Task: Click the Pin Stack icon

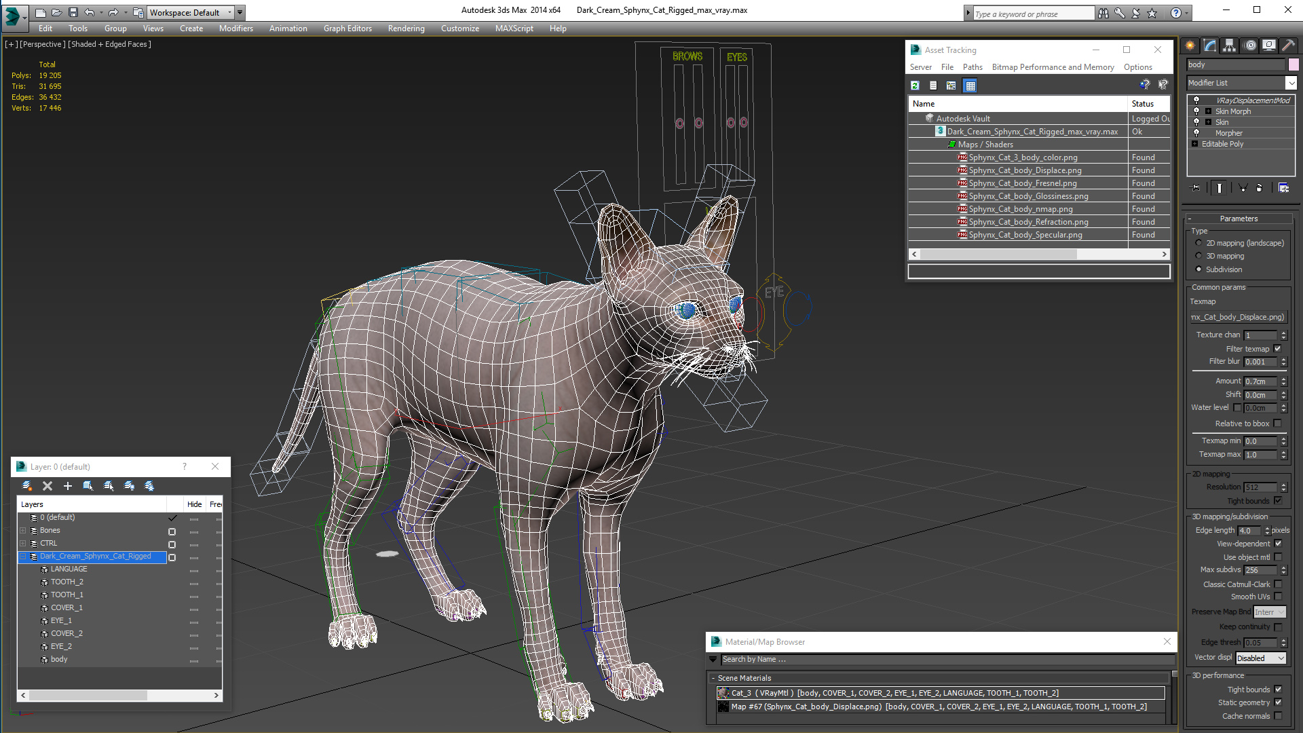Action: 1196,188
